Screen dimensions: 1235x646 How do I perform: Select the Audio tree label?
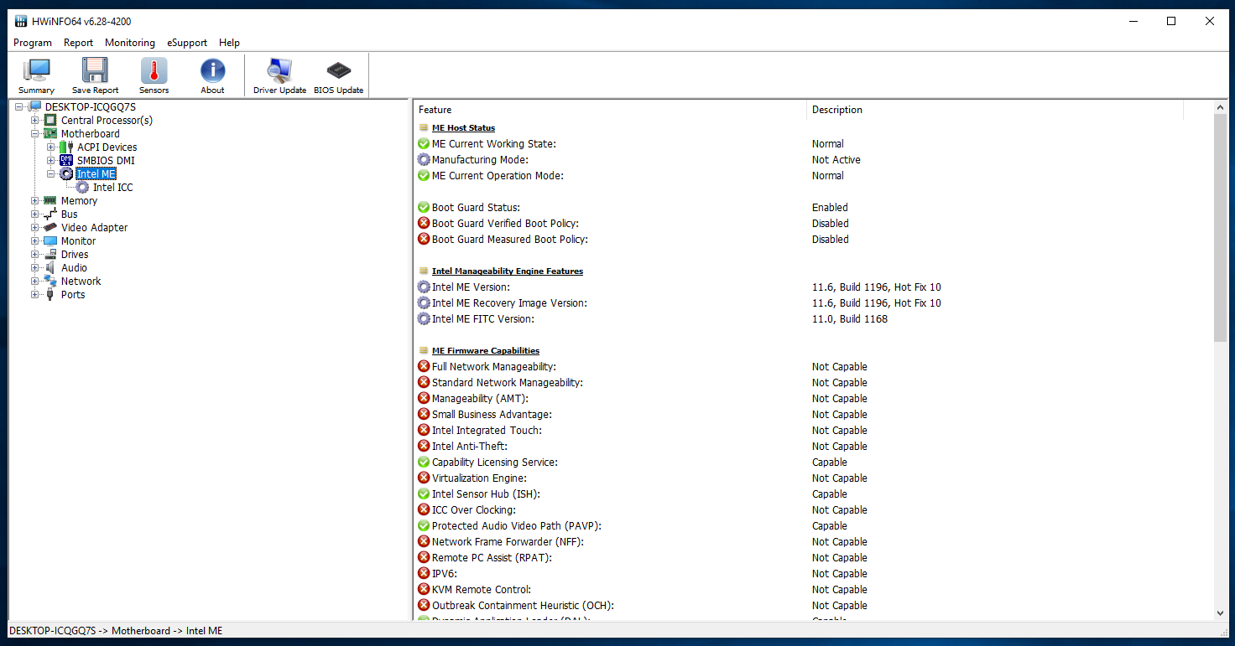[74, 268]
